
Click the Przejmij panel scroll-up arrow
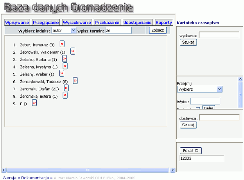tap(240, 79)
